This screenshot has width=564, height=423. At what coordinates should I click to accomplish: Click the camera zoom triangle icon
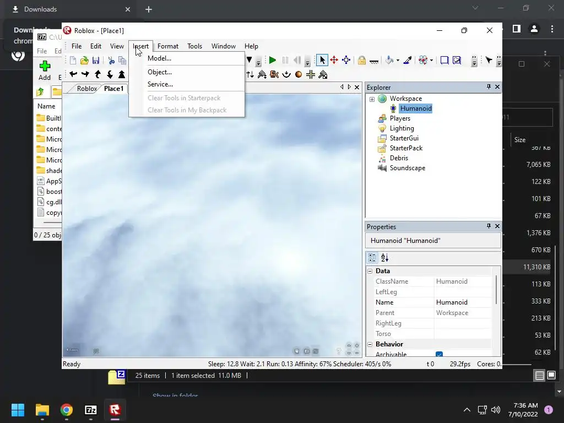point(122,74)
